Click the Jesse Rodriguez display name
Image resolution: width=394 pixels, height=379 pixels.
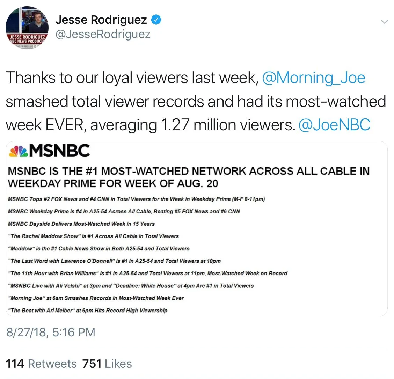pos(101,20)
